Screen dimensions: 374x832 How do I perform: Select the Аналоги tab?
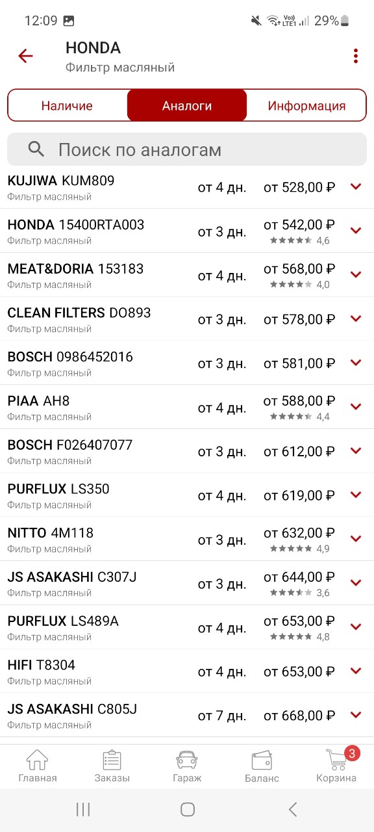[x=187, y=105]
